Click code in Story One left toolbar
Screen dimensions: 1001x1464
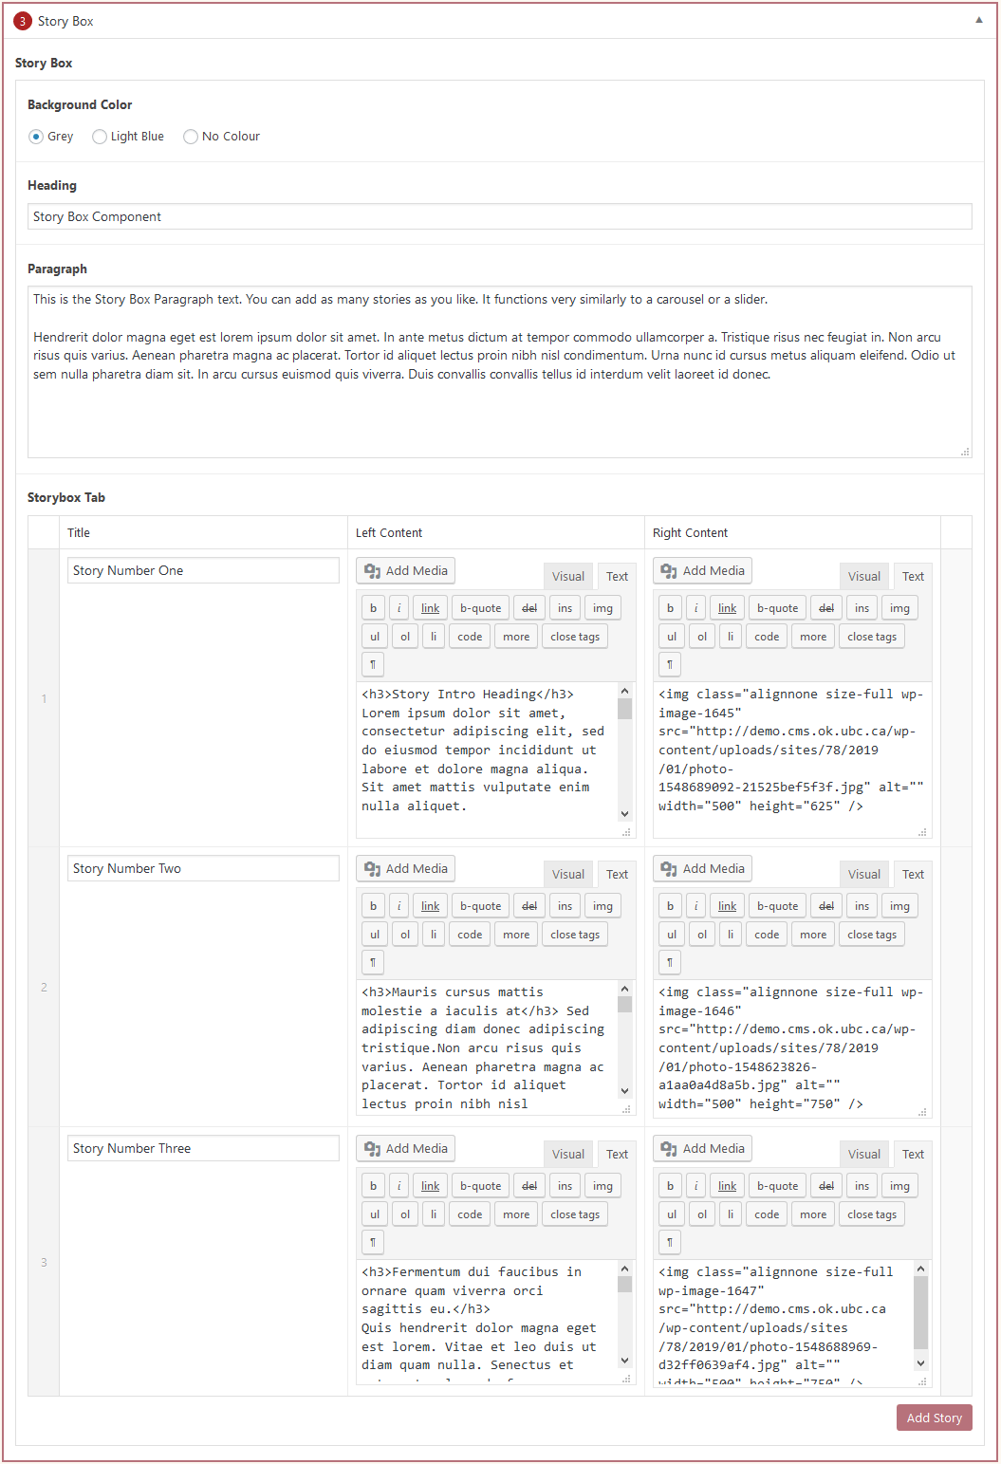[470, 637]
